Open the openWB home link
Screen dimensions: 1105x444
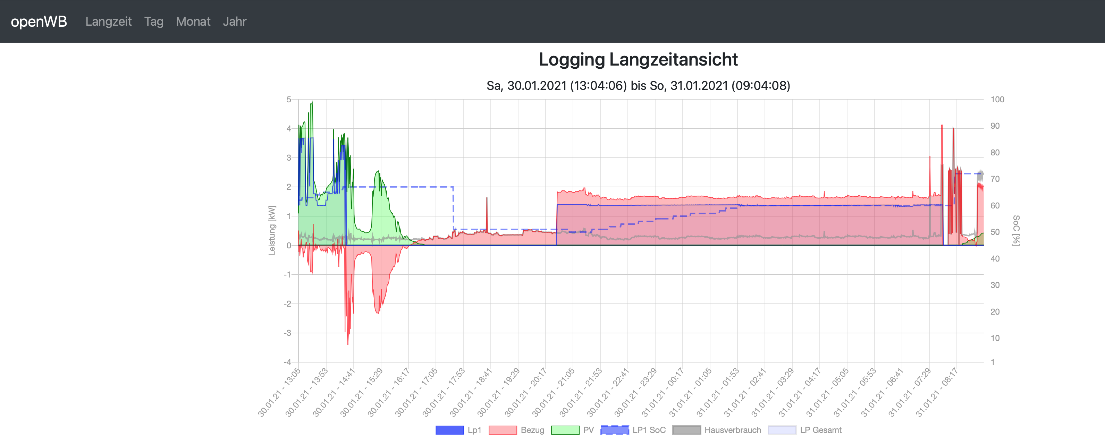(x=39, y=22)
